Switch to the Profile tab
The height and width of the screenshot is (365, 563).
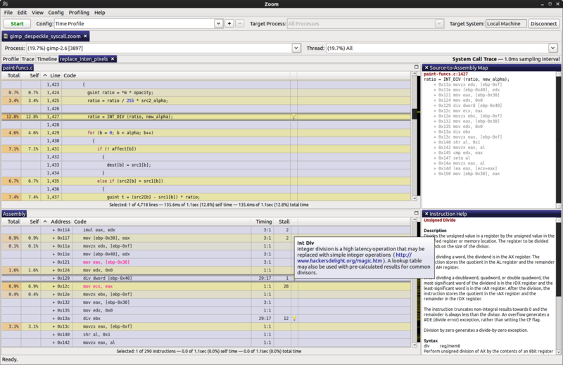11,59
